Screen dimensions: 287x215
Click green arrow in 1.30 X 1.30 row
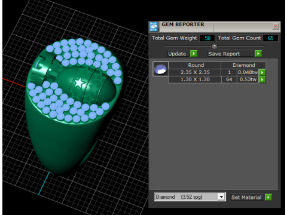pos(262,79)
